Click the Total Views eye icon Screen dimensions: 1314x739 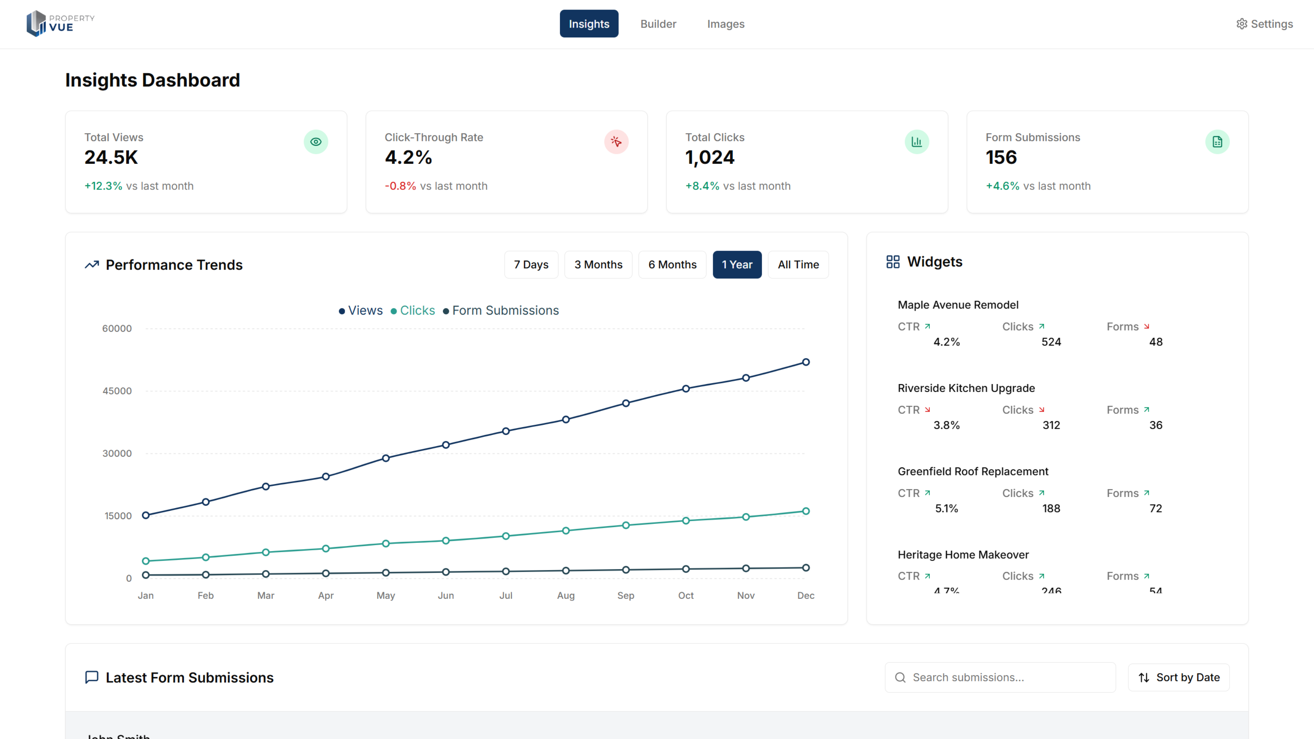click(316, 142)
